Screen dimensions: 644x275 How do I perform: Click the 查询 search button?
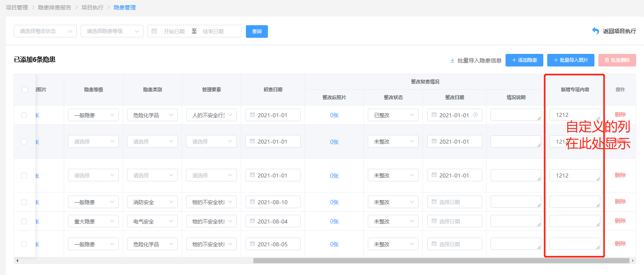(256, 31)
